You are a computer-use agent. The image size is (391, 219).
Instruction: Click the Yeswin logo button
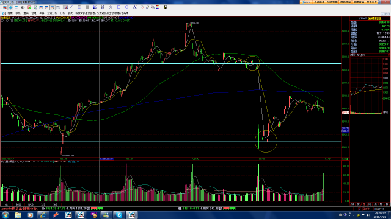[x=305, y=2]
